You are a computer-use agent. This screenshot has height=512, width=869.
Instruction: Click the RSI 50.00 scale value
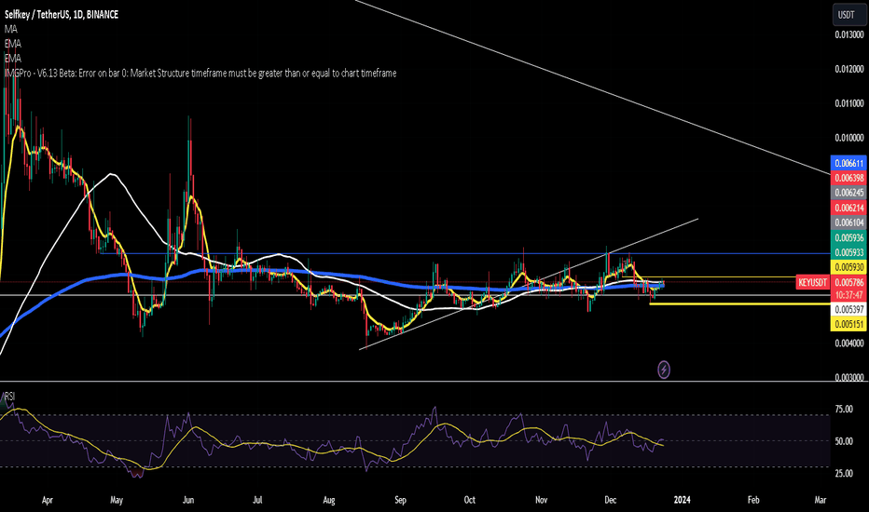pyautogui.click(x=844, y=441)
